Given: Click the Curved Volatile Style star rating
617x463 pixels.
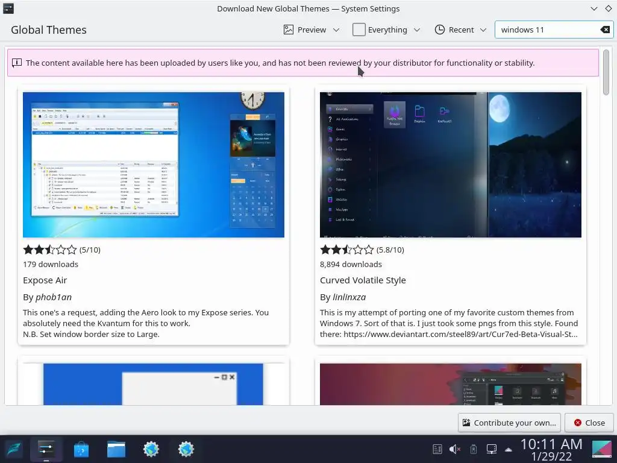Looking at the screenshot, I should coord(346,250).
